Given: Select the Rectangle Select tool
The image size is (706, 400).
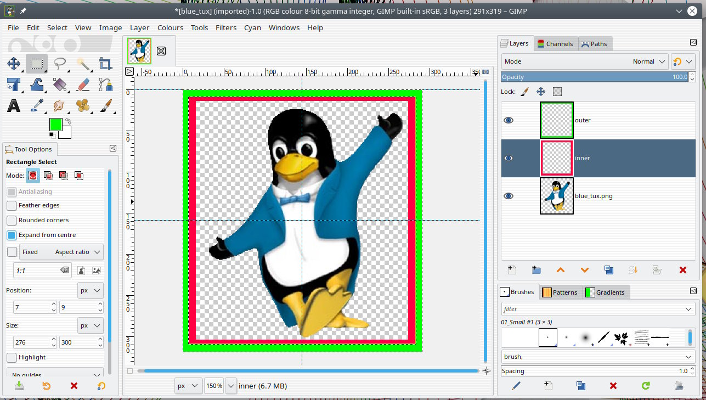Looking at the screenshot, I should point(37,64).
